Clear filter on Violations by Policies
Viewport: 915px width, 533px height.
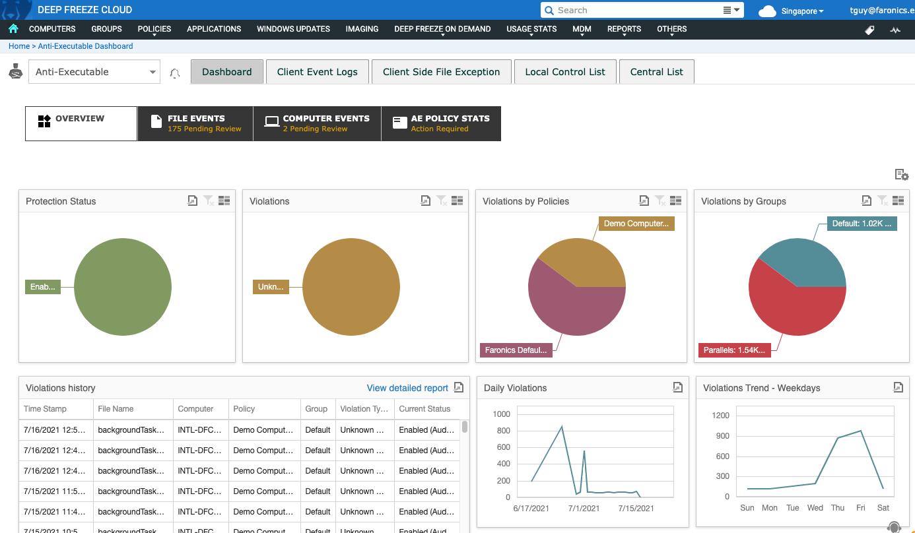click(660, 201)
